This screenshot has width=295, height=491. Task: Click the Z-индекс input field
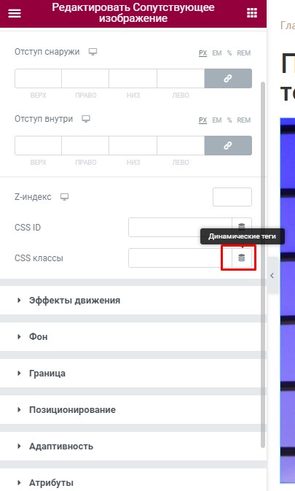pos(232,197)
